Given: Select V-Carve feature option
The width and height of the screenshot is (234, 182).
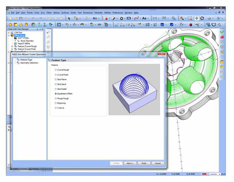Looking at the screenshot, I should click(x=59, y=108).
